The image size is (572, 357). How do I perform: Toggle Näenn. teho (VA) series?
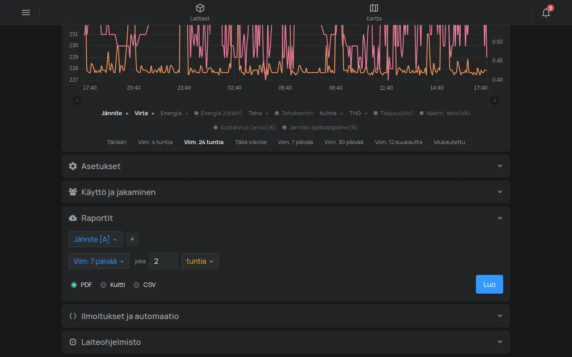445,113
